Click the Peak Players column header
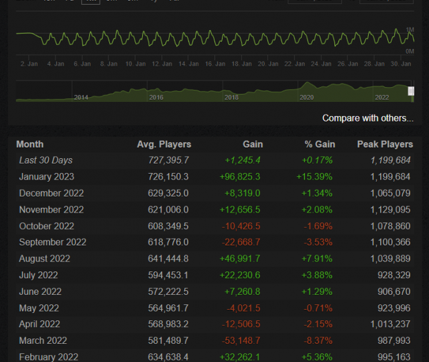 pos(385,144)
